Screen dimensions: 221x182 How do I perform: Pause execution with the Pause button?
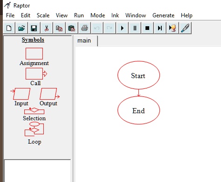coord(135,28)
